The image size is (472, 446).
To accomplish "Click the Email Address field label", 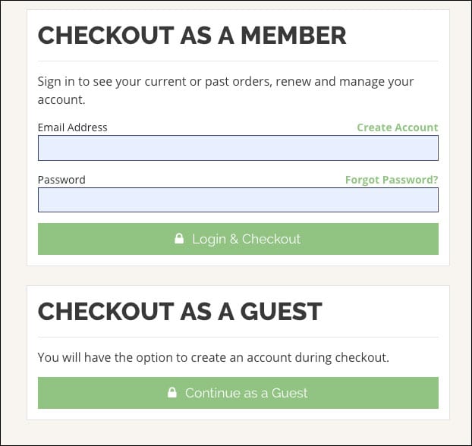I will click(x=73, y=127).
